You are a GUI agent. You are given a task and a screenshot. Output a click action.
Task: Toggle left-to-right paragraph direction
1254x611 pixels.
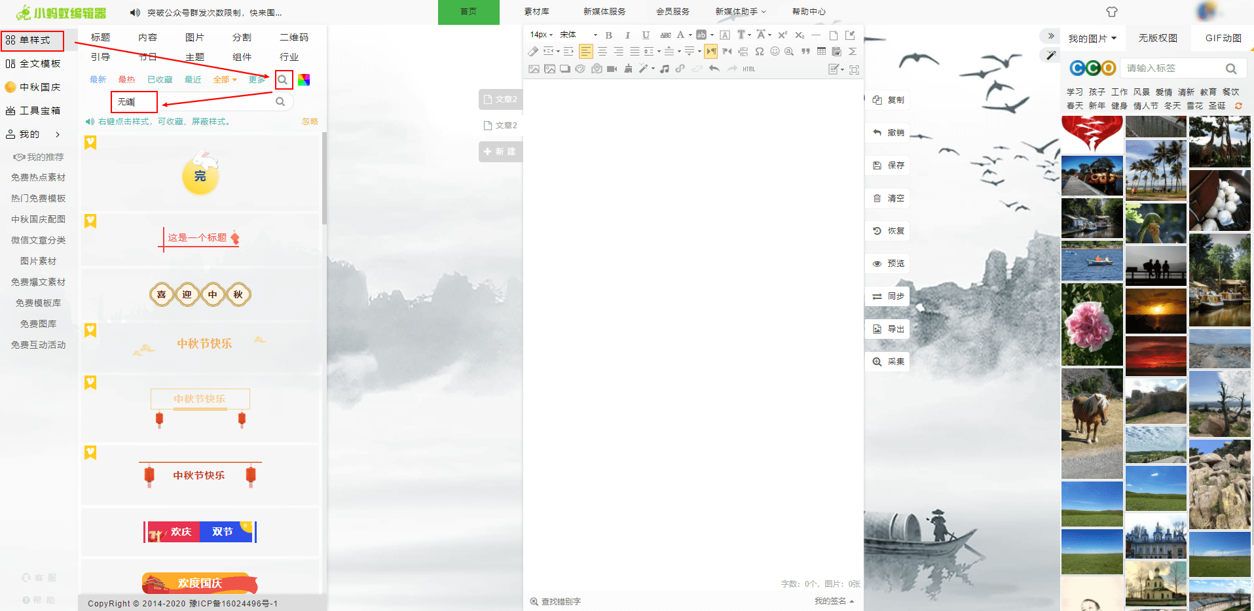pos(711,51)
